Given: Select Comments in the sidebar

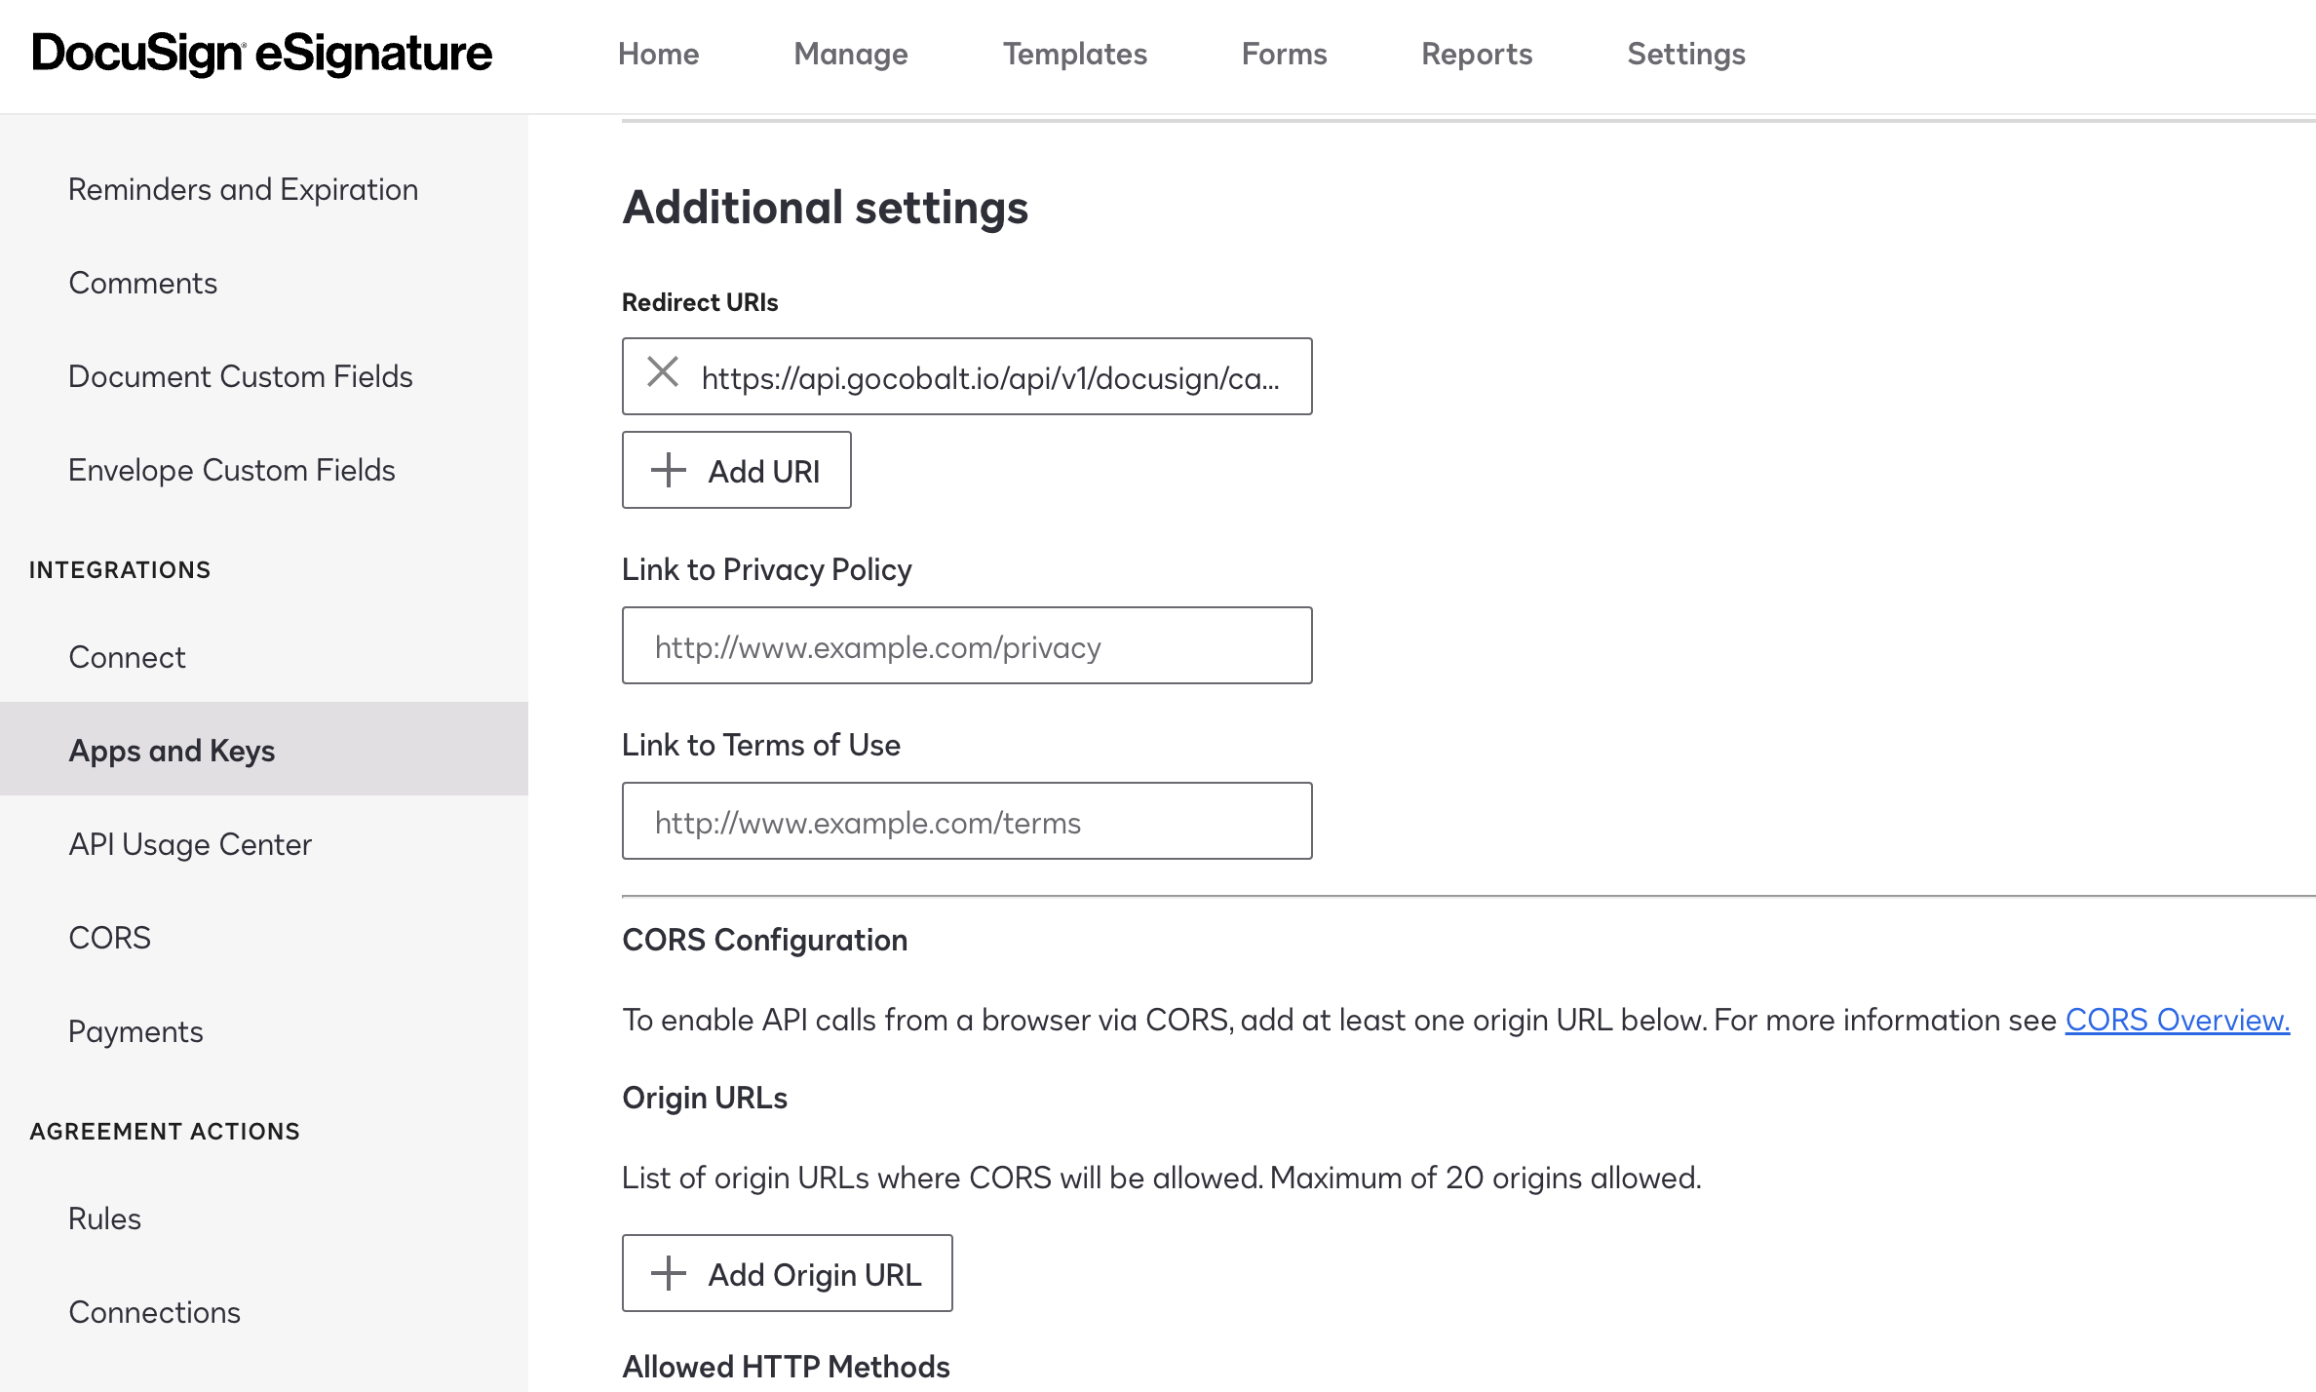Looking at the screenshot, I should 142,282.
